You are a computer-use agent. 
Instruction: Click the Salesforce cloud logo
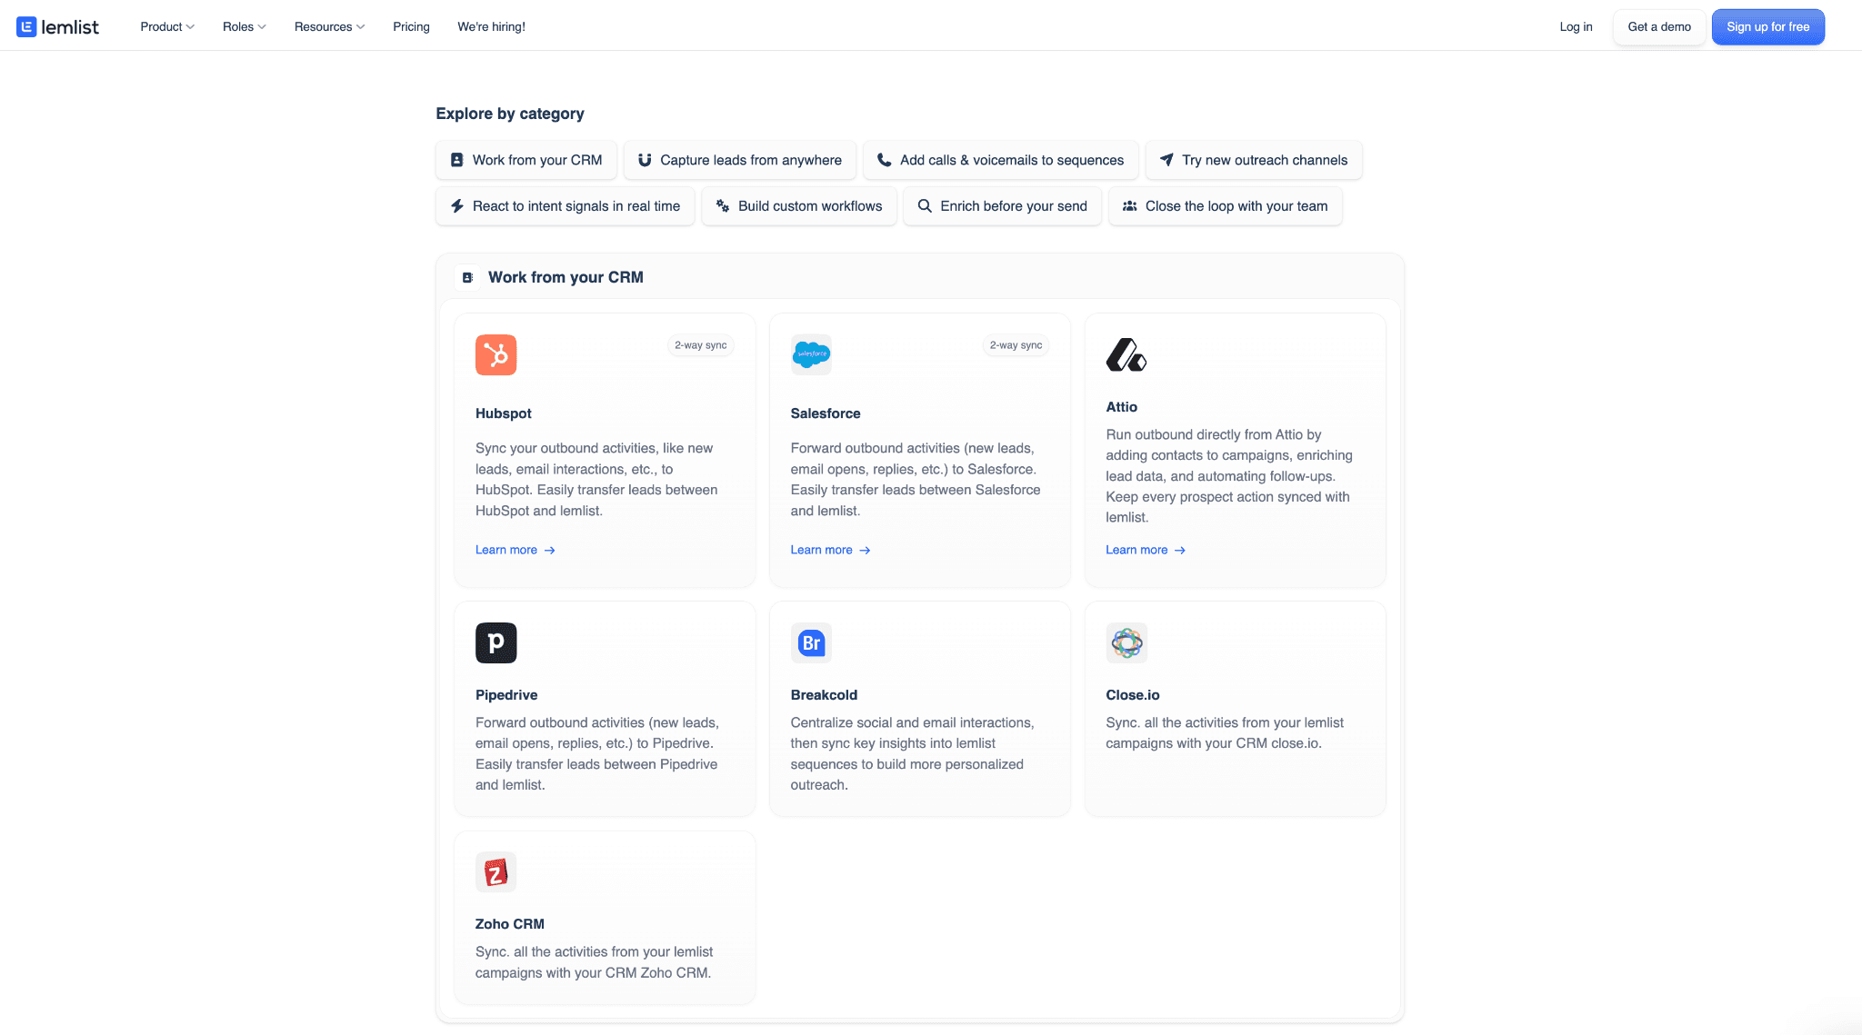[x=811, y=354]
